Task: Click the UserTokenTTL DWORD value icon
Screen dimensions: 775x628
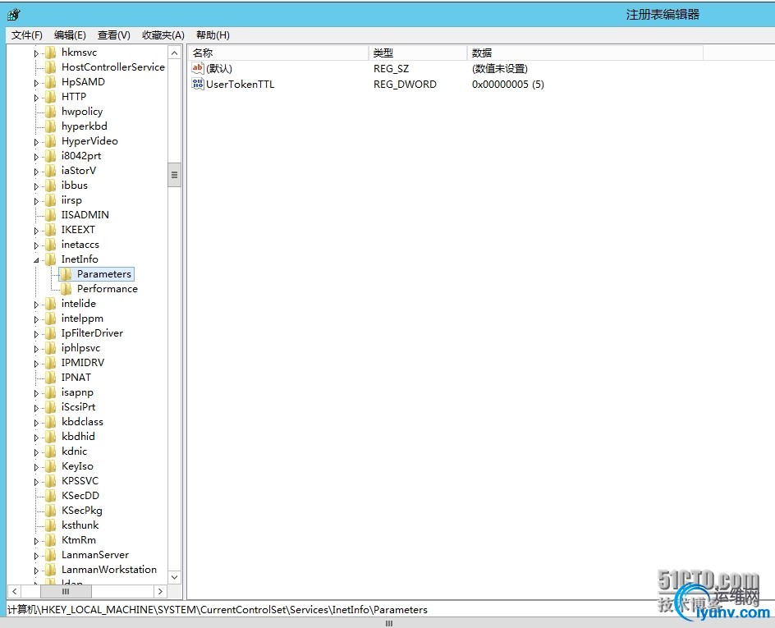Action: (x=198, y=84)
